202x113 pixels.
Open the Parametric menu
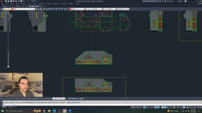(x=56, y=4)
